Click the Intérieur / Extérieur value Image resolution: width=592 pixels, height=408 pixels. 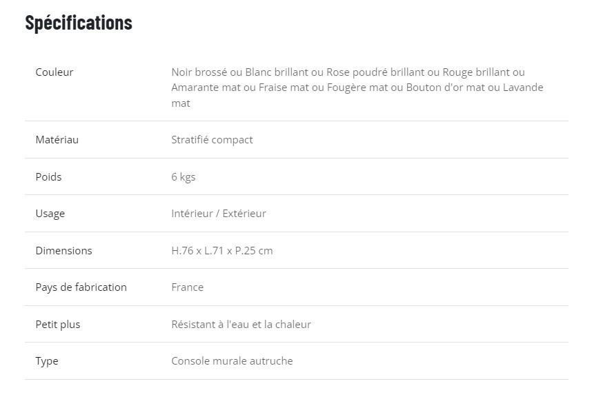point(219,214)
